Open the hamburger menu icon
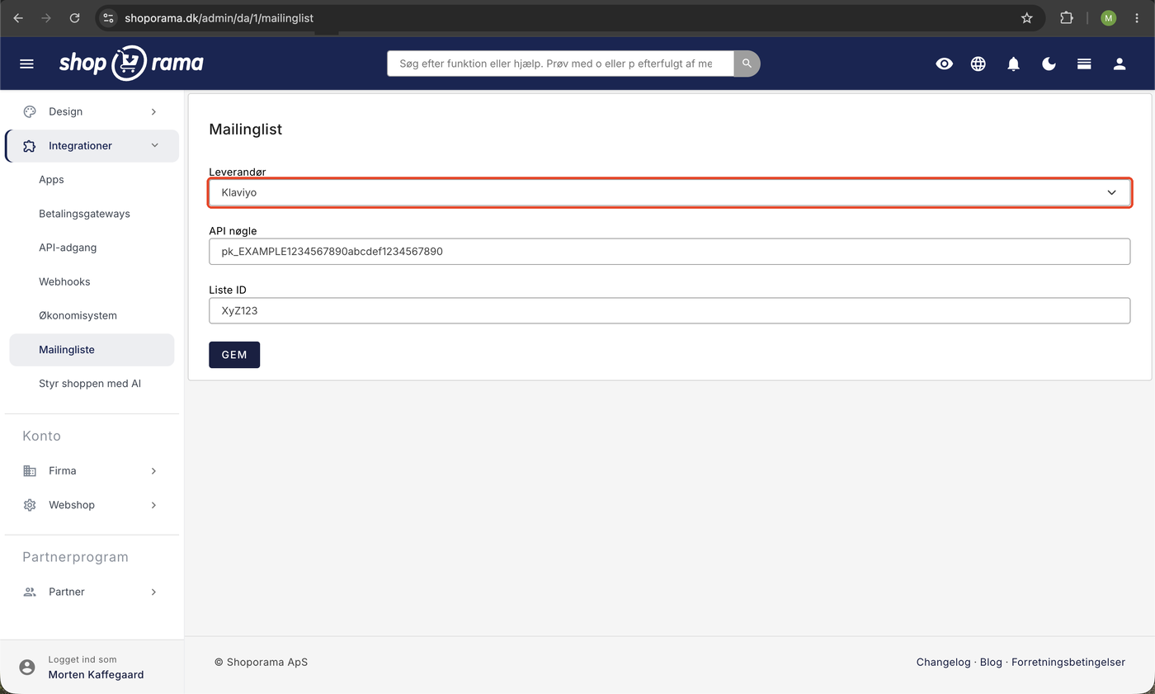1155x694 pixels. pyautogui.click(x=26, y=64)
